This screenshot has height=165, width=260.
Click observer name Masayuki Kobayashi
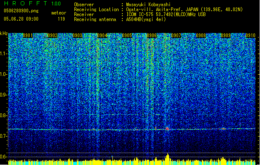148,5
